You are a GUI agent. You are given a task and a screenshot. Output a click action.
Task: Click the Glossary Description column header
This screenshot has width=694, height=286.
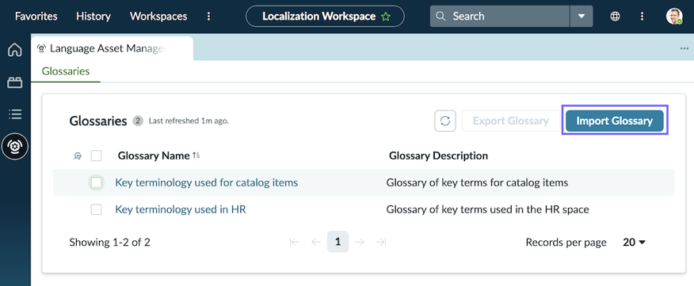439,156
